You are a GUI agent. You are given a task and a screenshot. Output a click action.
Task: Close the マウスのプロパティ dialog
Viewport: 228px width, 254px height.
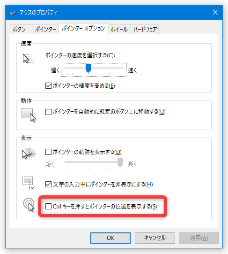pyautogui.click(x=215, y=12)
